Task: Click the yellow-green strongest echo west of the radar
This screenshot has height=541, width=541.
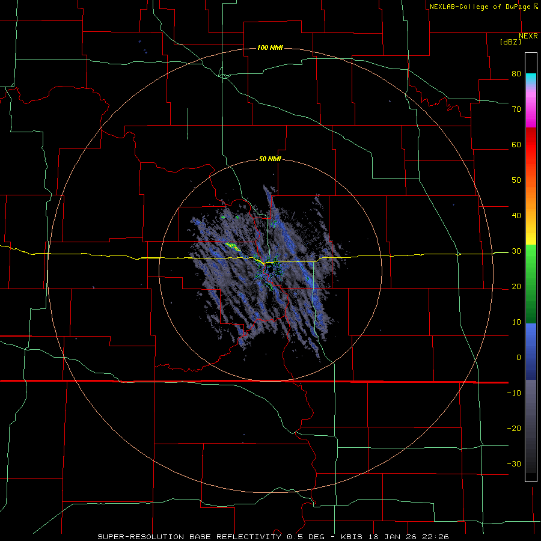Action: 233,246
